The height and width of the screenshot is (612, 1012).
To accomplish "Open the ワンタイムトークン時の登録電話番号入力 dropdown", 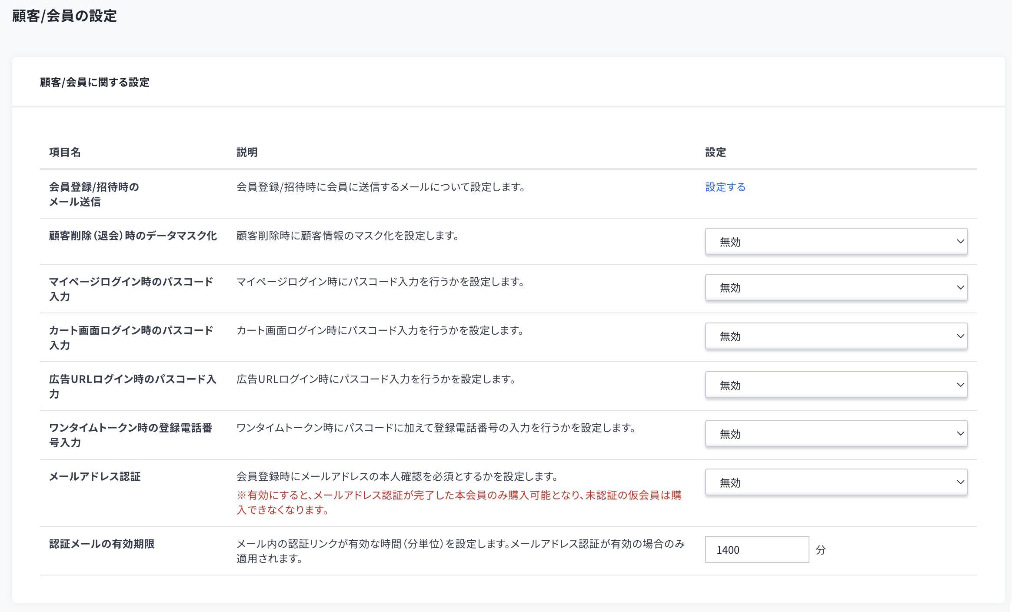I will point(836,433).
